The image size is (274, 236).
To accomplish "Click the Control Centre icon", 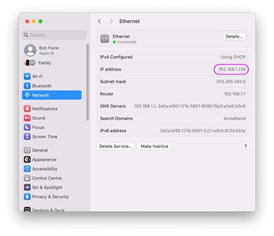I will point(27,178).
